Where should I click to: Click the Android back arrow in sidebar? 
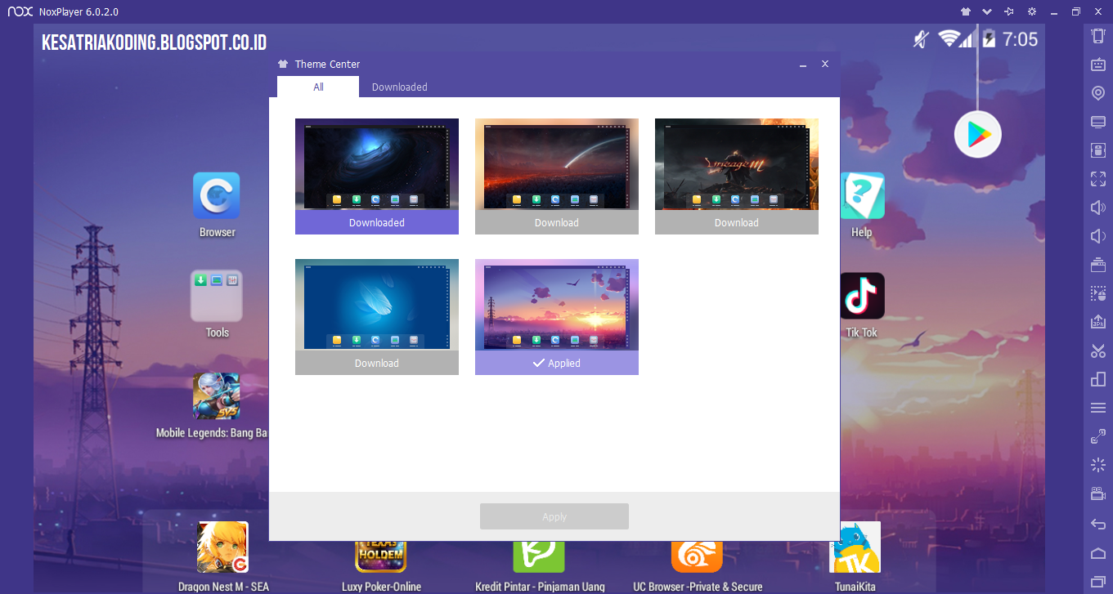pos(1098,524)
